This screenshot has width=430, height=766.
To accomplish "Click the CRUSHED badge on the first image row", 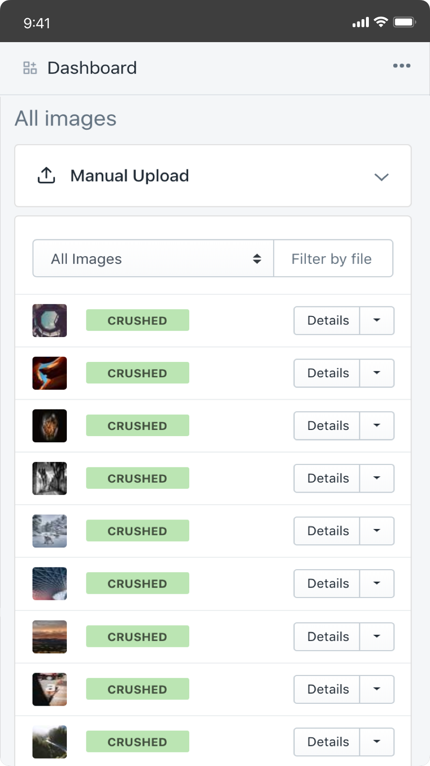I will point(137,320).
